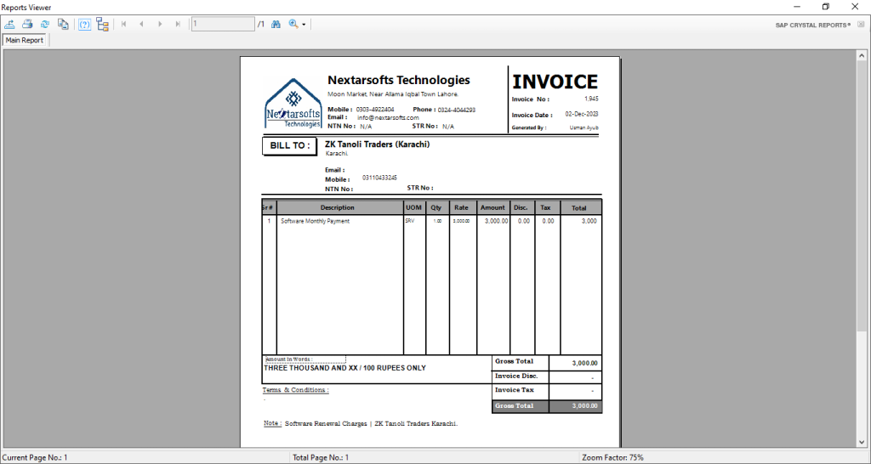Click Generated By name Usman Ayub
Viewport: 871px width, 464px height.
click(x=584, y=127)
